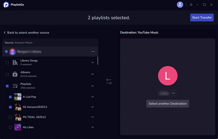Click the PlaylistGo logo icon
Image resolution: width=218 pixels, height=139 pixels.
click(6, 5)
